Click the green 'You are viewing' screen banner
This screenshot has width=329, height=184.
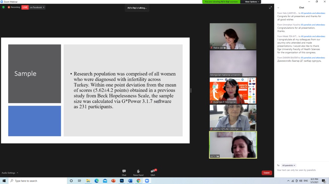coord(221,2)
